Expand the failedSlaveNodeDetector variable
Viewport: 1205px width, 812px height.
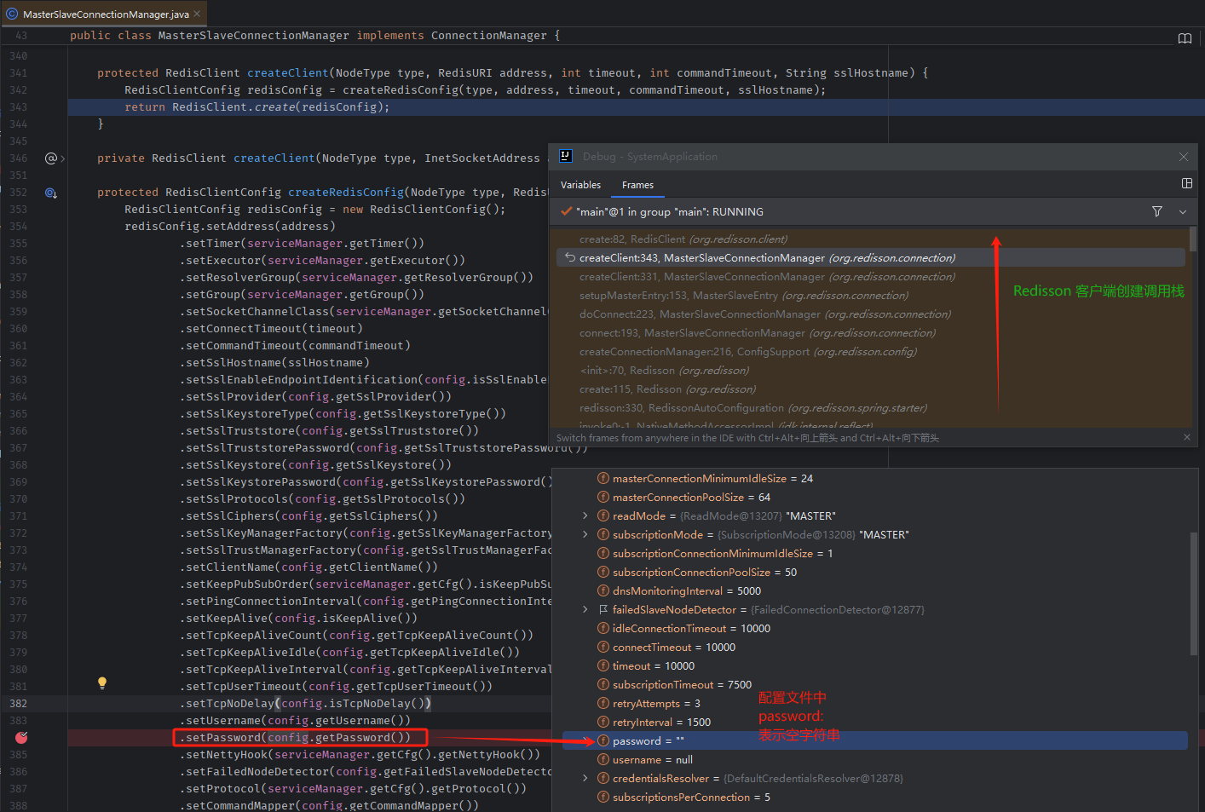tap(585, 609)
